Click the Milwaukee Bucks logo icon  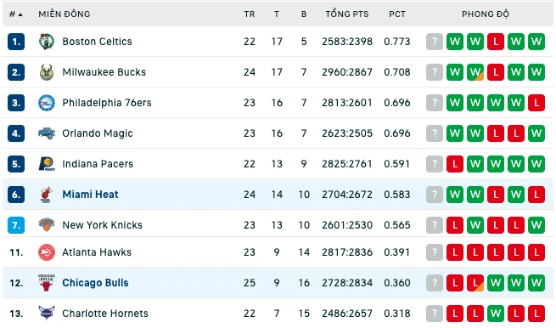coord(47,72)
